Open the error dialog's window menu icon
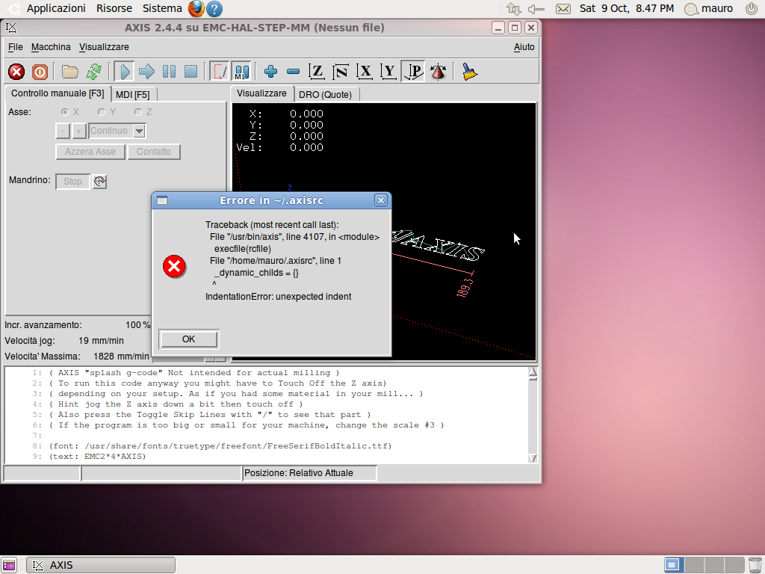Screen dimensions: 765x574 click(162, 200)
